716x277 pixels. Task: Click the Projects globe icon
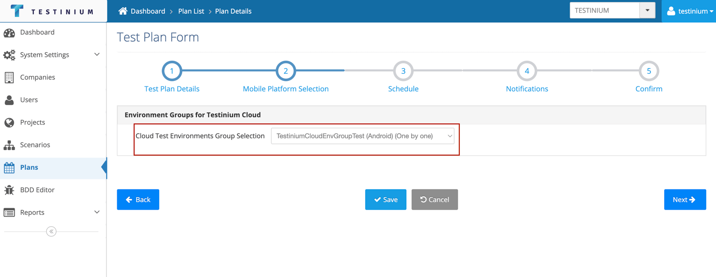[9, 122]
